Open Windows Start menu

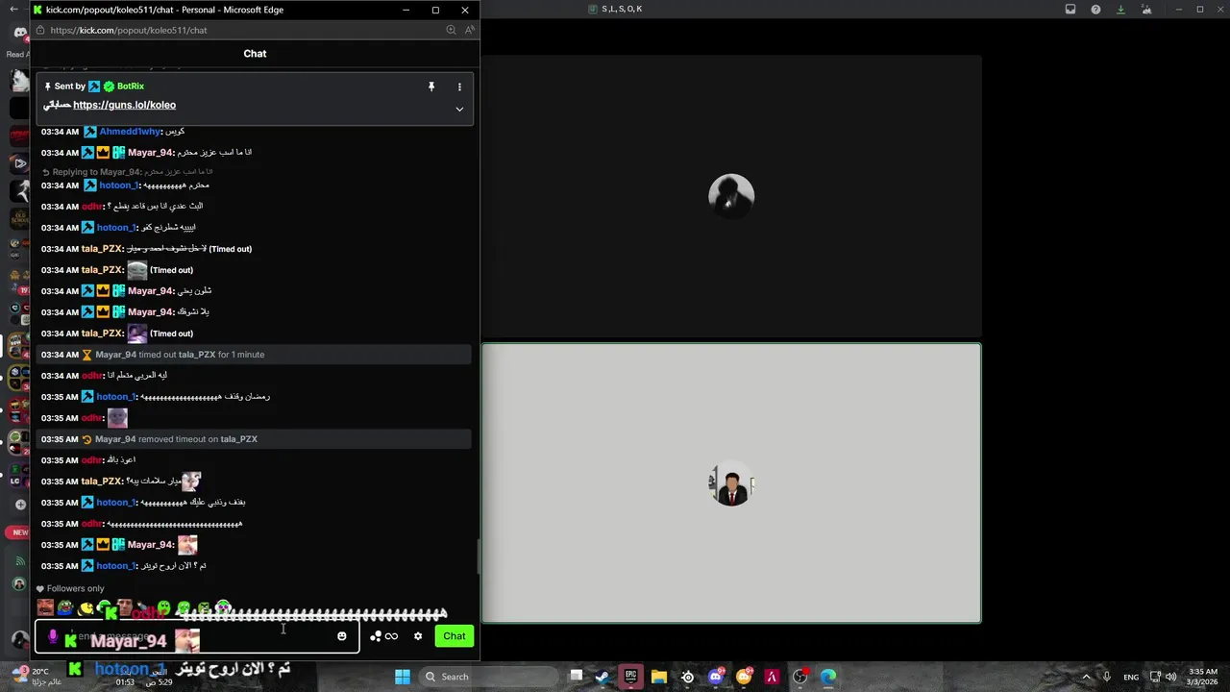pos(403,677)
